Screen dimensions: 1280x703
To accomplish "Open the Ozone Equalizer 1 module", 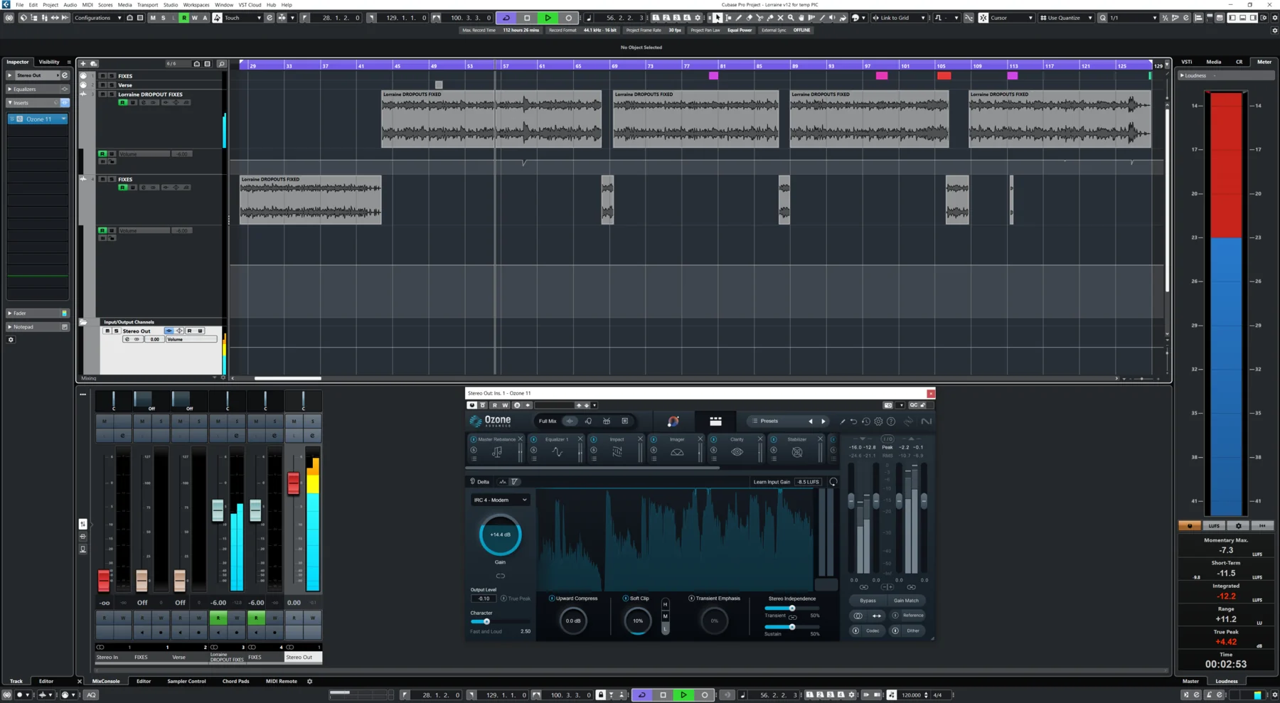I will (x=555, y=448).
